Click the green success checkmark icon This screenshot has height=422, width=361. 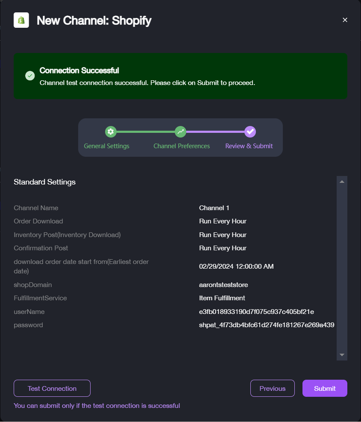coord(30,76)
